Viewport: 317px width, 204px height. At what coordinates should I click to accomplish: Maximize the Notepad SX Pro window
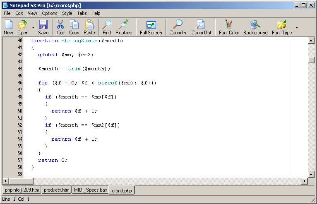[304, 5]
